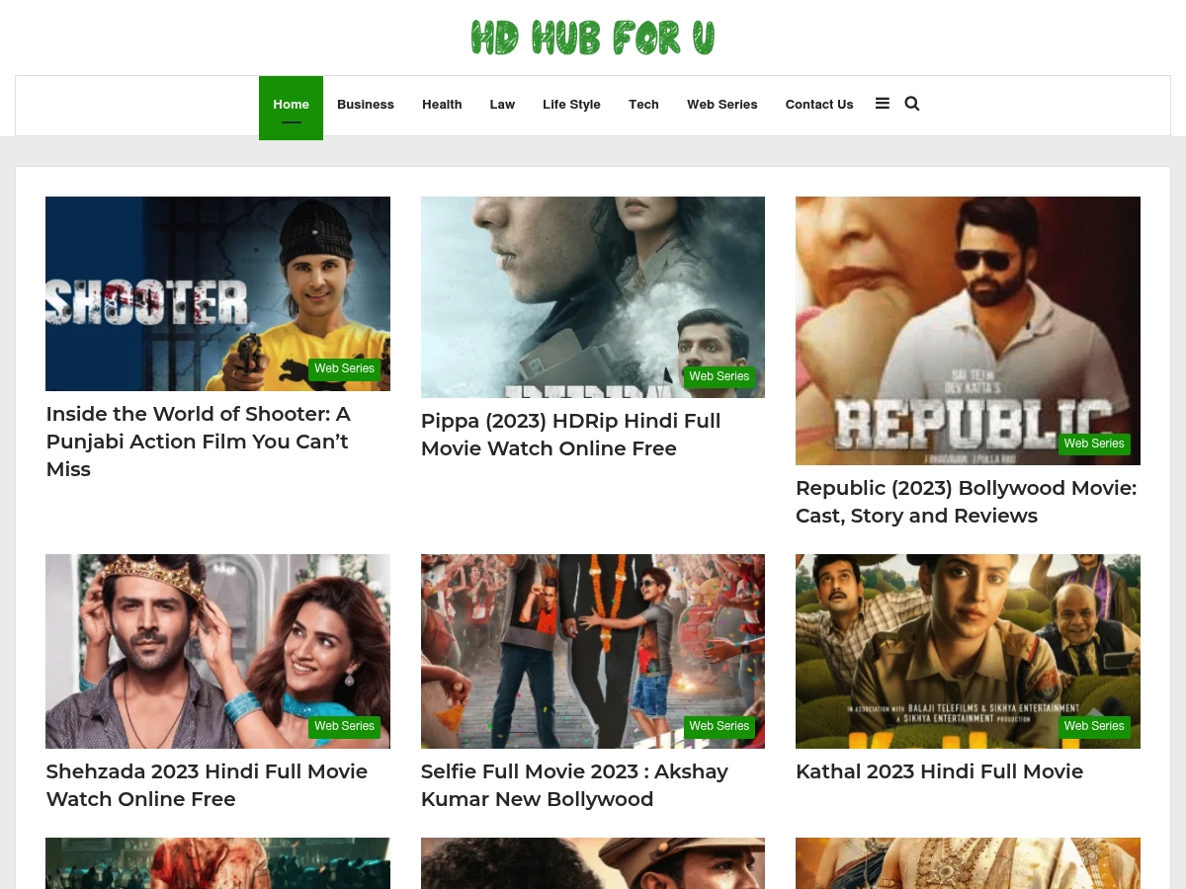Open the Shooter movie poster thumbnail
Viewport: 1186px width, 889px height.
pos(217,293)
